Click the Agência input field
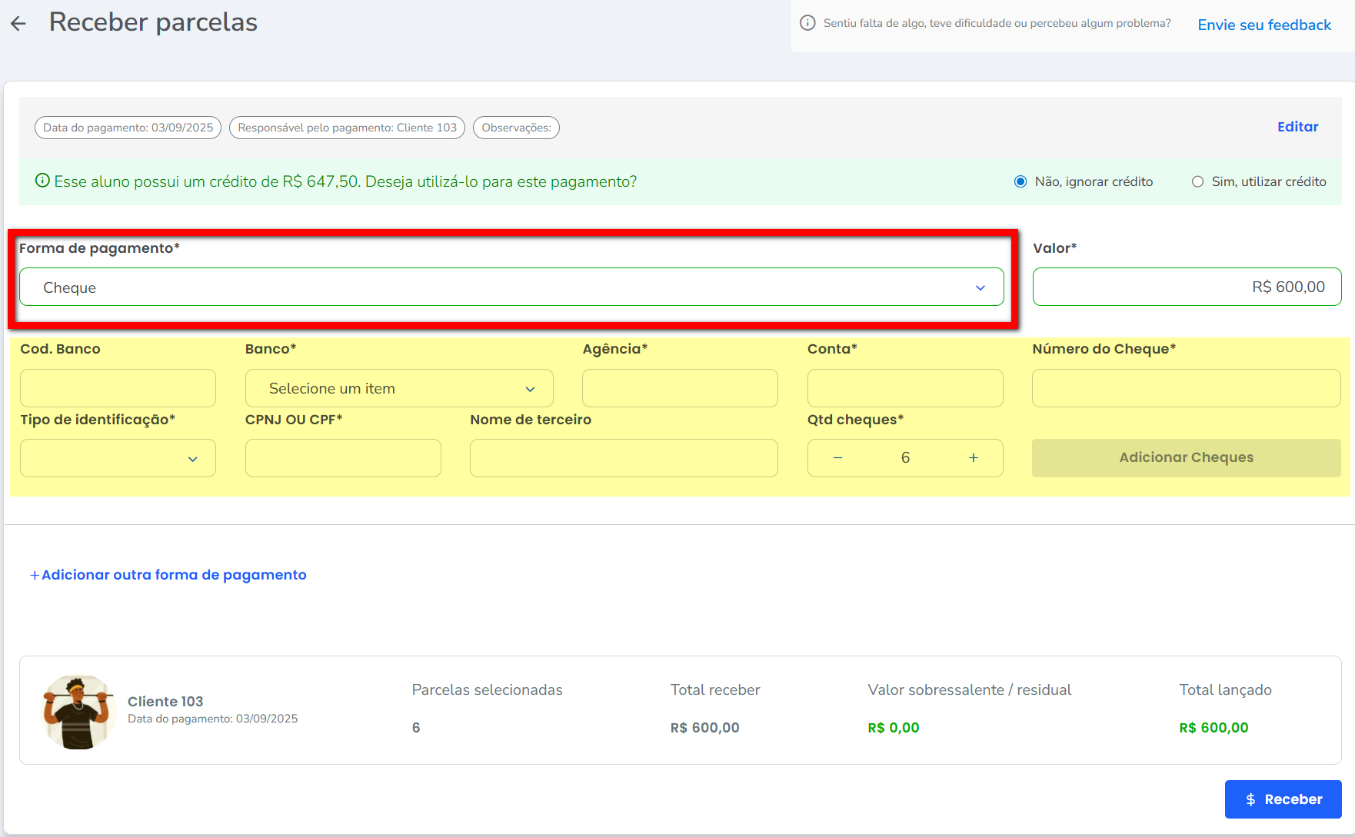 [680, 389]
